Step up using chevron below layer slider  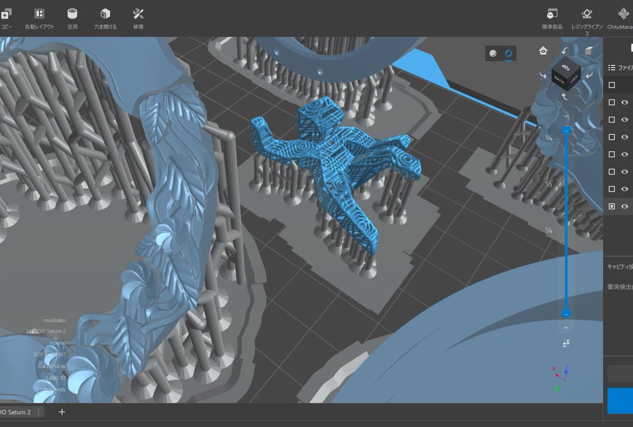pyautogui.click(x=566, y=328)
